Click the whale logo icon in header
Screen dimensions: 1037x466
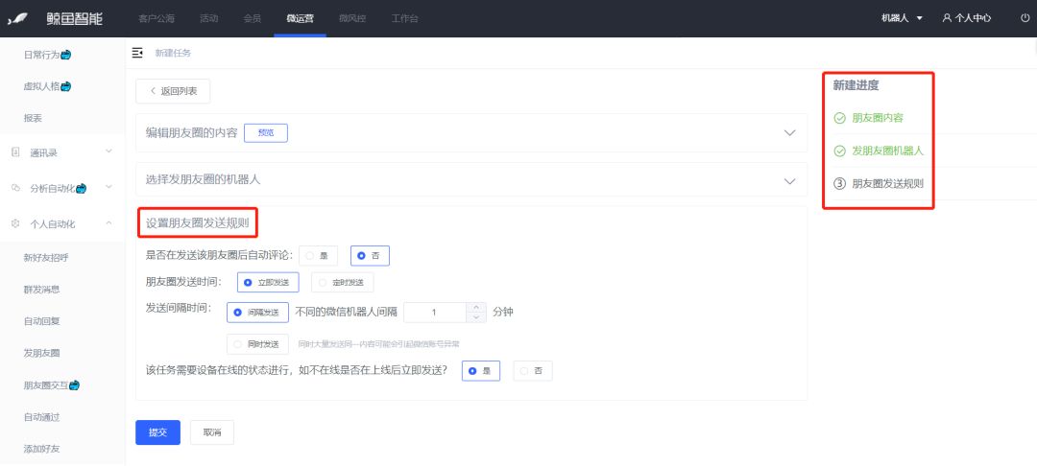point(17,18)
